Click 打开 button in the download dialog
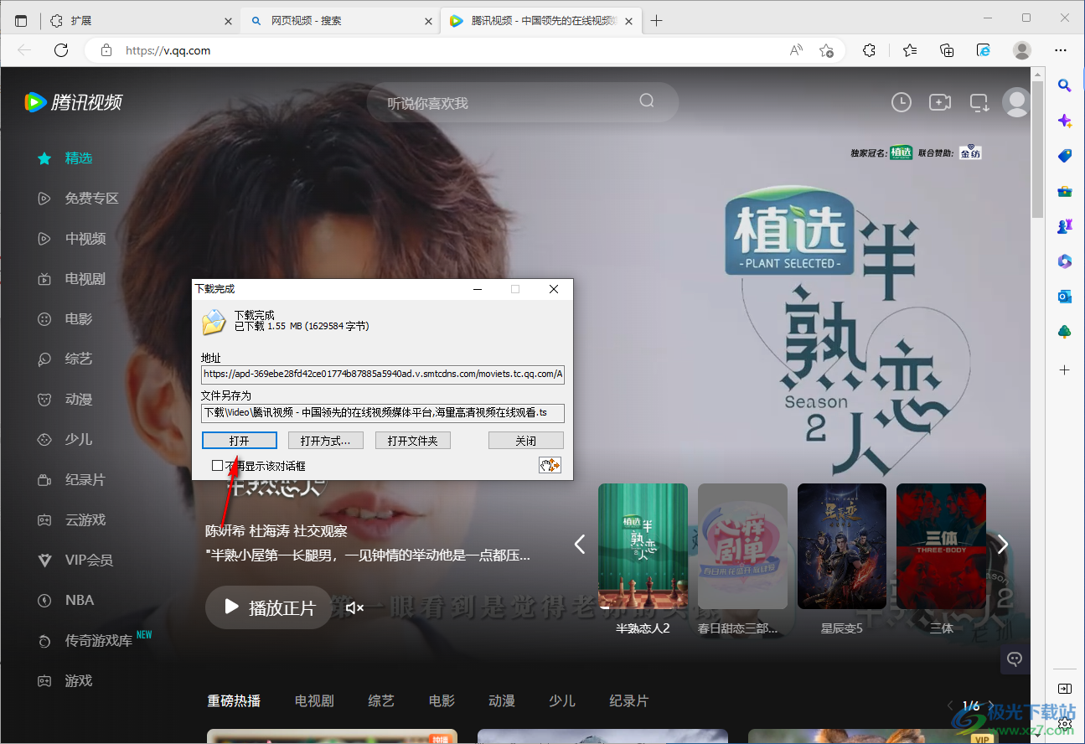Image resolution: width=1085 pixels, height=744 pixels. (x=239, y=441)
